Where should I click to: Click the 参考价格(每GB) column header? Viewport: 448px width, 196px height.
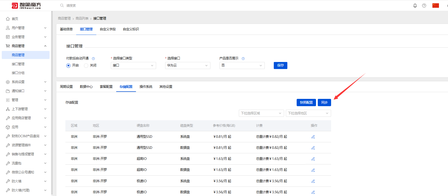click(224, 126)
